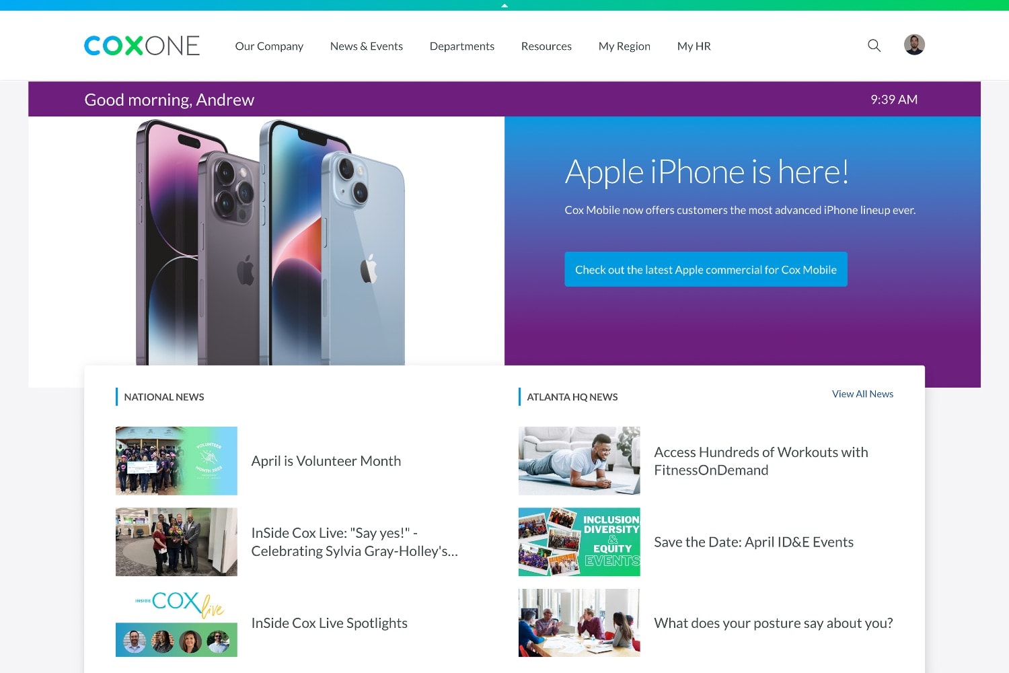
Task: Open the Resources menu
Action: 546,46
